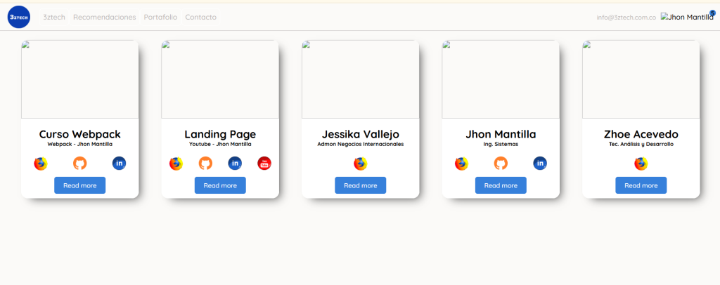Open LinkedIn icon on Jhon Mantilla card

tap(540, 163)
